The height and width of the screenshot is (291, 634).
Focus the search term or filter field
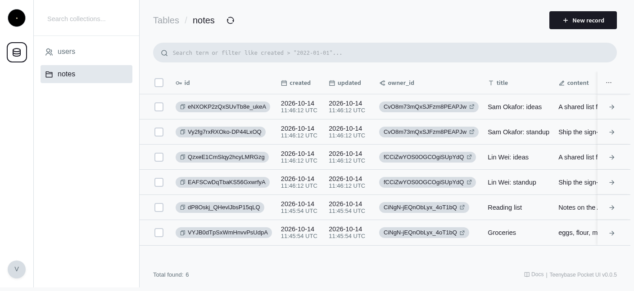[x=385, y=53]
